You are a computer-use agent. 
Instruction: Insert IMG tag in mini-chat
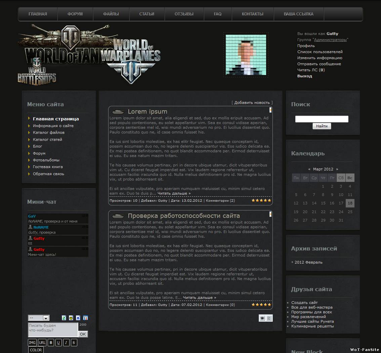coord(32,343)
